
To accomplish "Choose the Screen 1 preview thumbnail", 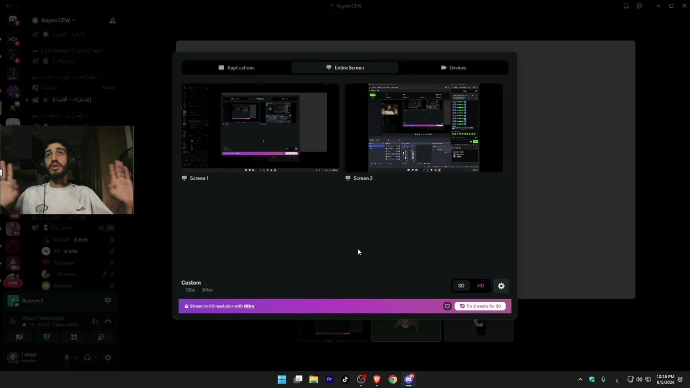I will (x=260, y=128).
